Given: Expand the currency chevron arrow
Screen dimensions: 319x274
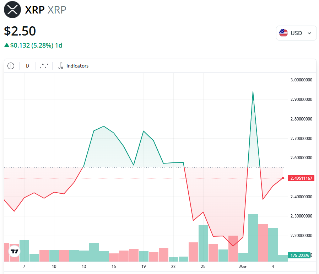Looking at the screenshot, I should (x=309, y=33).
